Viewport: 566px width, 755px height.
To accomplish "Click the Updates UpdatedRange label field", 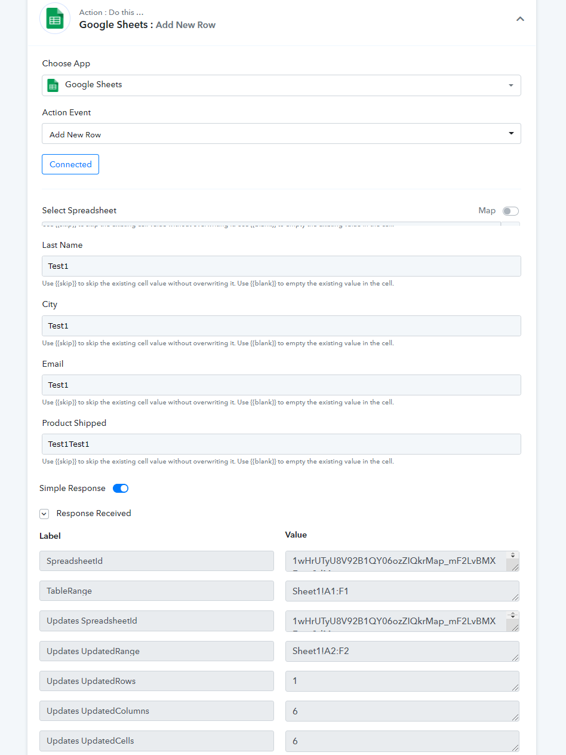I will (156, 651).
